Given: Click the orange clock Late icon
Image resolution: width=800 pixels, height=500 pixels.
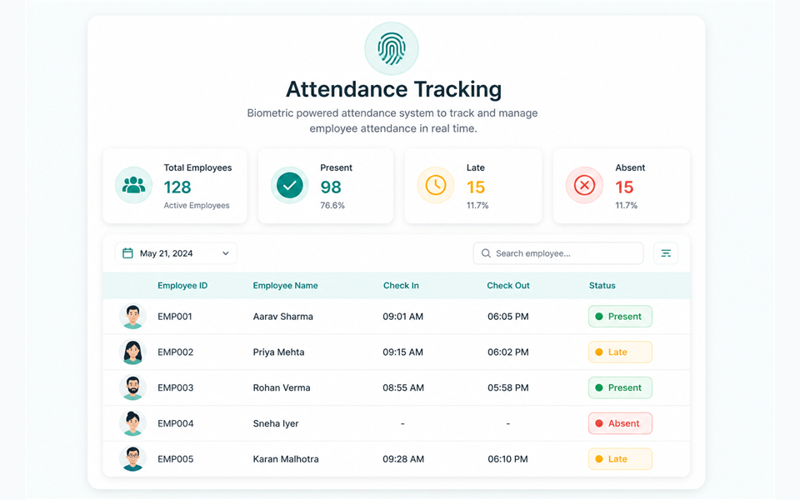Looking at the screenshot, I should (x=436, y=185).
